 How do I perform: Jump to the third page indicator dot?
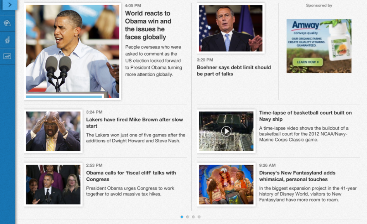click(193, 217)
